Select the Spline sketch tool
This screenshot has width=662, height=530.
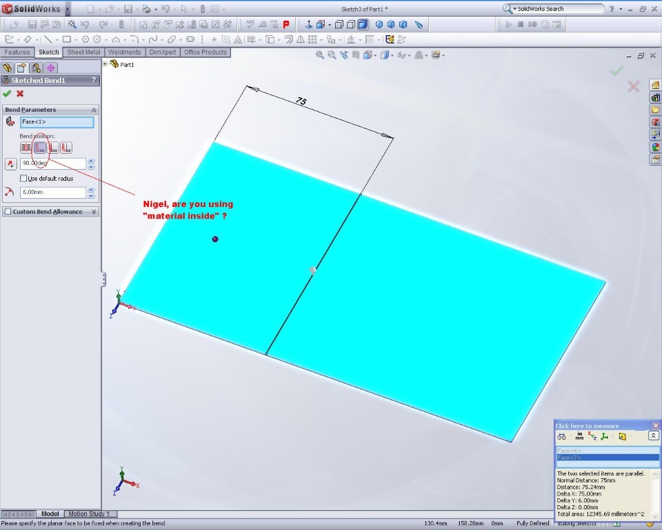[153, 39]
